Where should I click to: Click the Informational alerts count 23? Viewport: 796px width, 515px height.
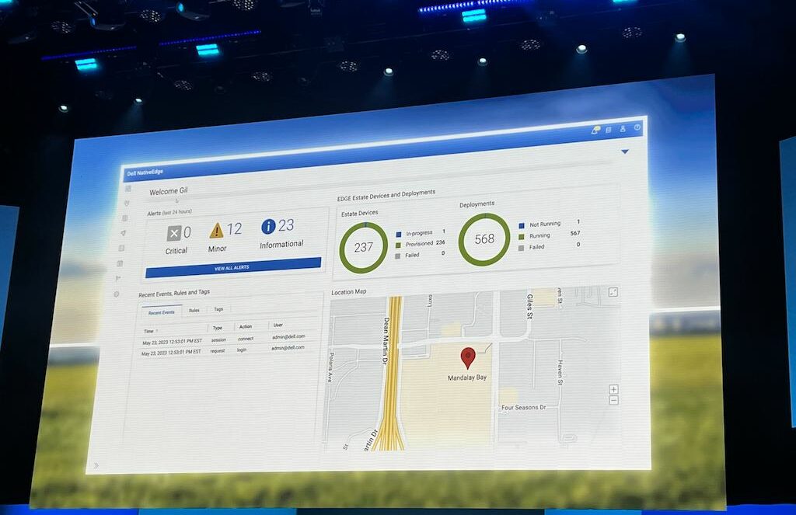(286, 224)
